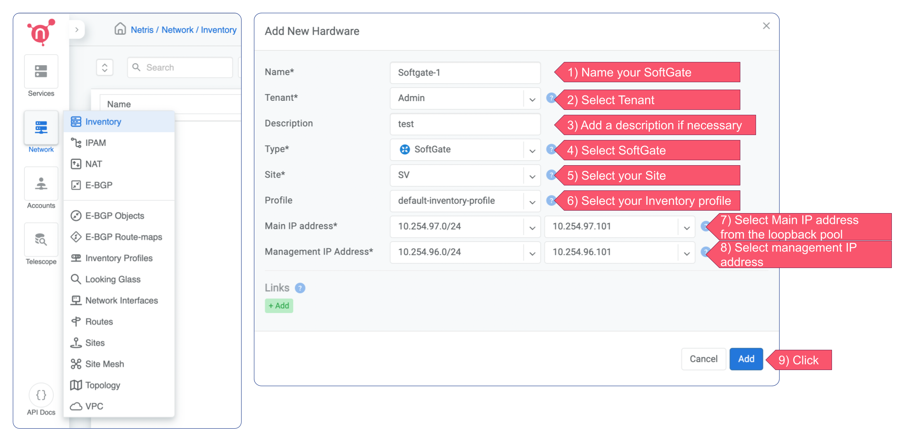Open Inventory Profiles menu item
This screenshot has height=439, width=903.
pyautogui.click(x=119, y=258)
